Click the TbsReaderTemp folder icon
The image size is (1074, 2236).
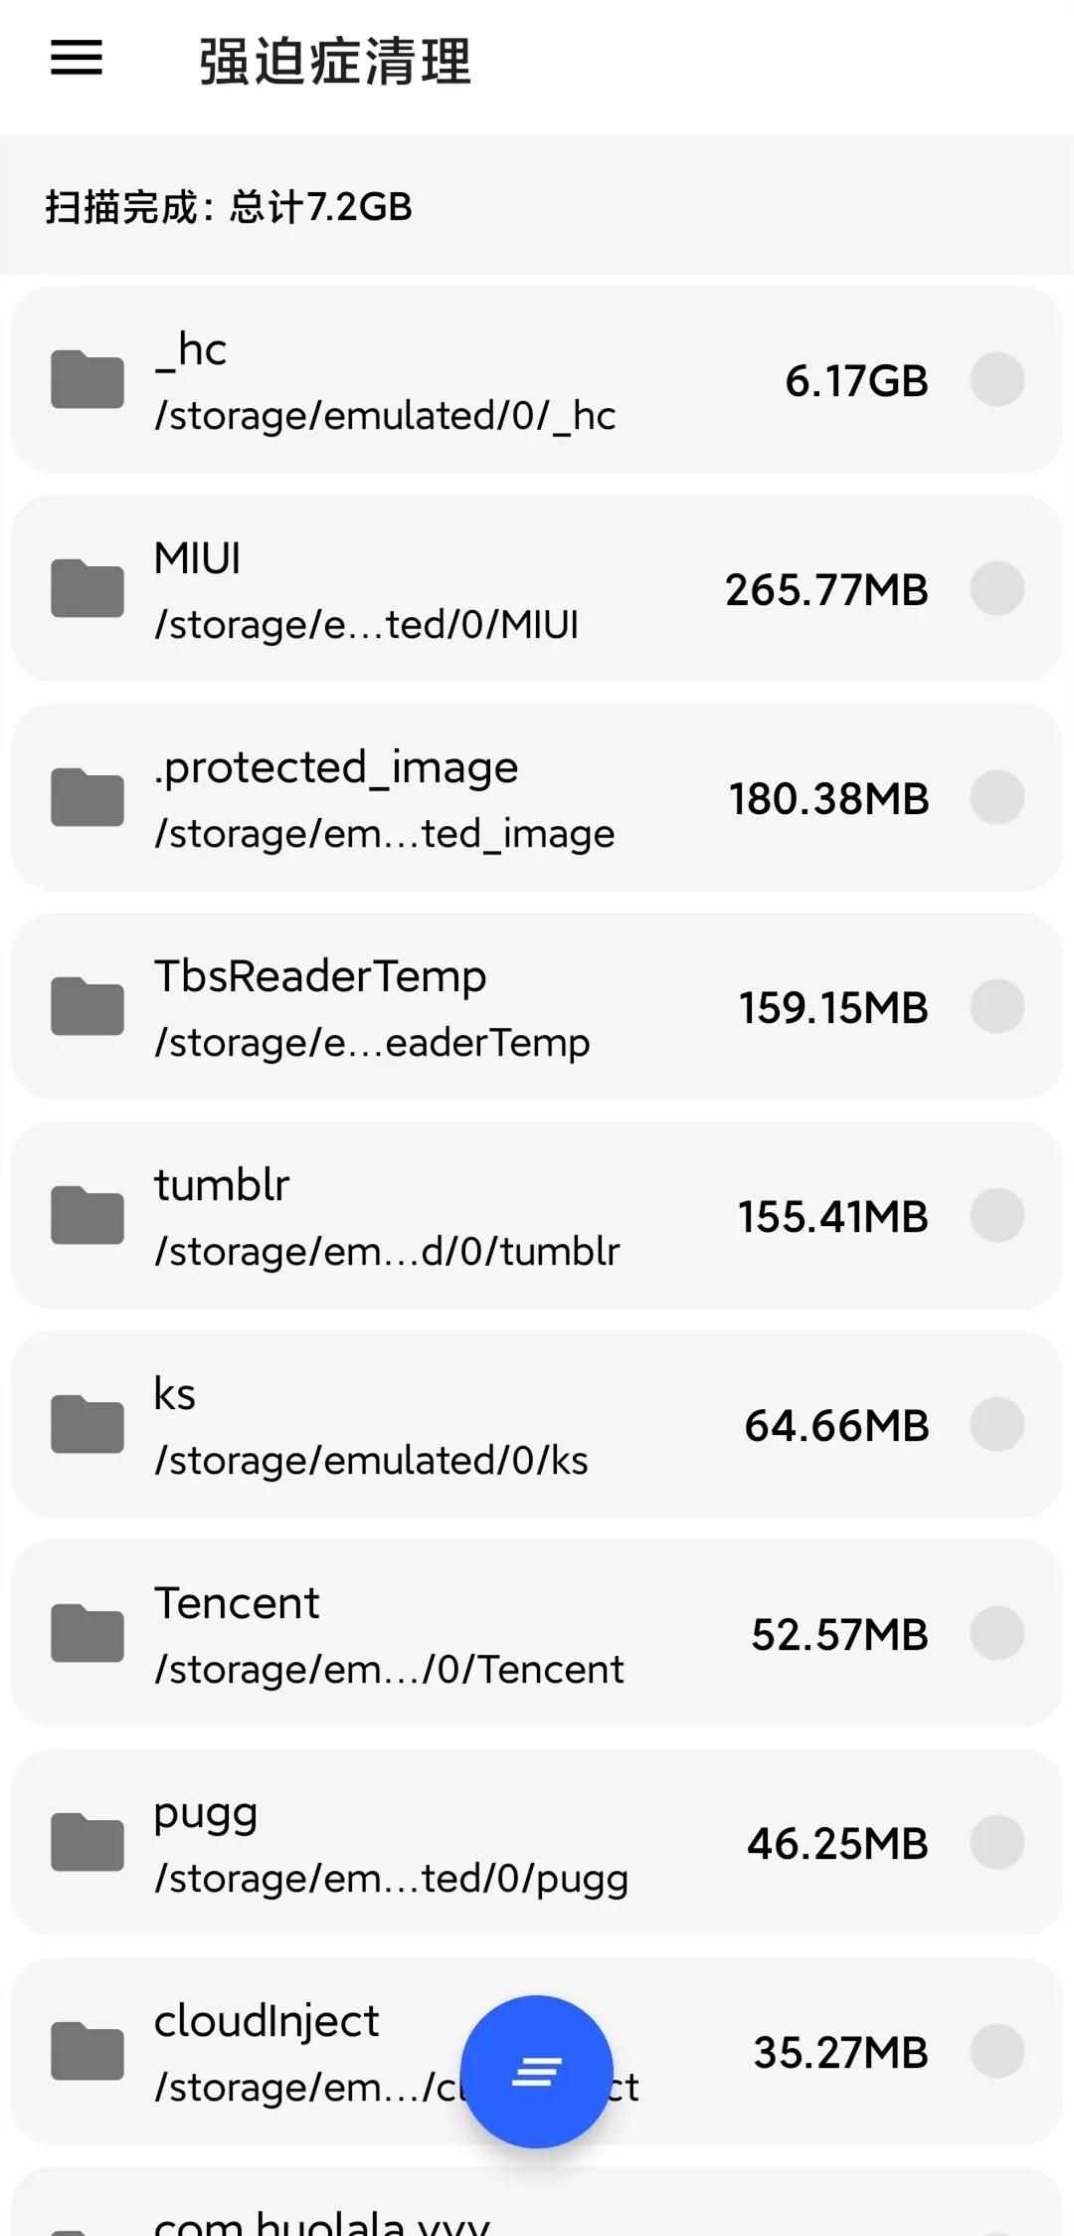(x=88, y=1006)
